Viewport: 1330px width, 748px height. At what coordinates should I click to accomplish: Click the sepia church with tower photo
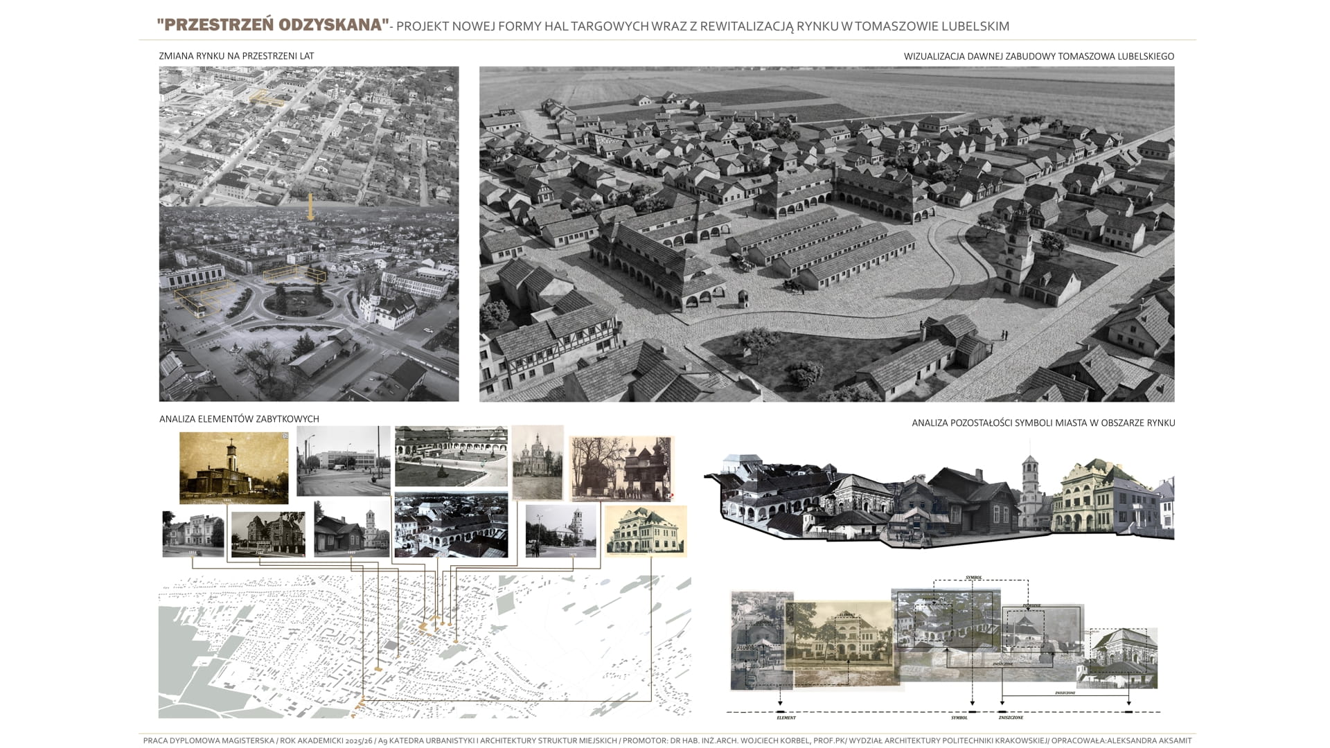[233, 467]
